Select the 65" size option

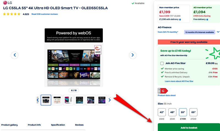[193, 112]
